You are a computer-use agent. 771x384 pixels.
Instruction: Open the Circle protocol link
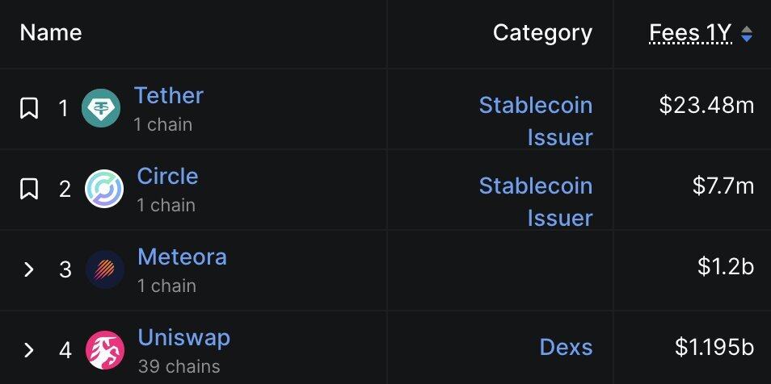coord(167,176)
